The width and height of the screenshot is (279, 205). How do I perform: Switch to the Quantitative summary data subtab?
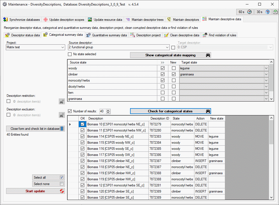(x=106, y=35)
